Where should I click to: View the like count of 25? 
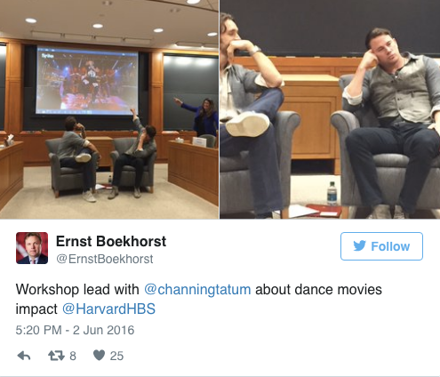(116, 356)
